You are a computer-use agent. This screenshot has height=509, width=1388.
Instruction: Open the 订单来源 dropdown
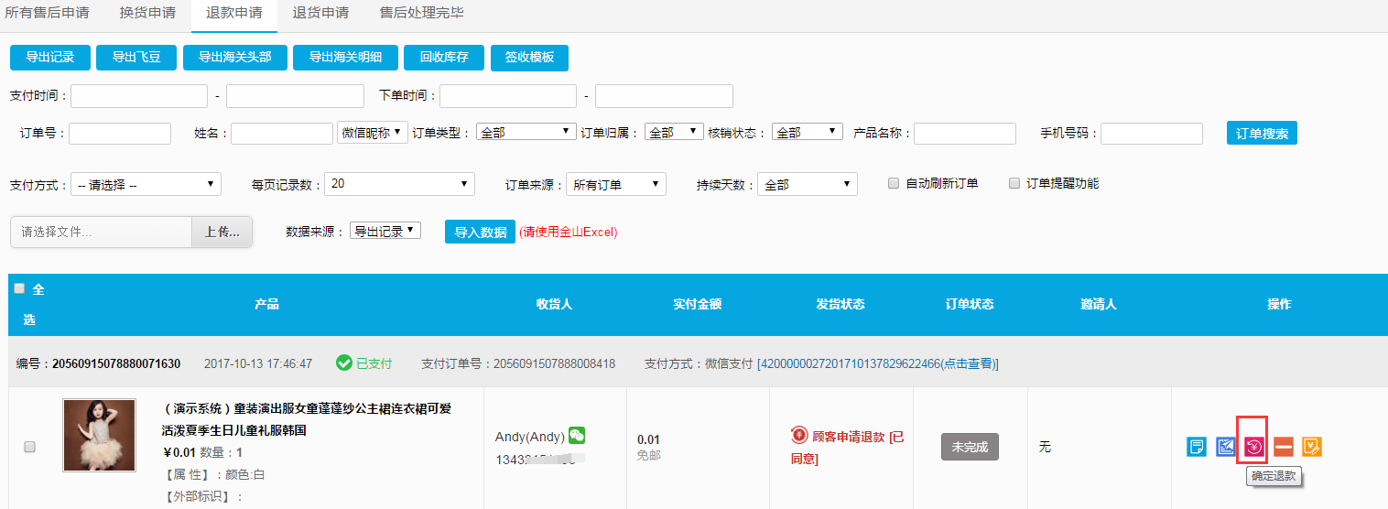coord(615,184)
